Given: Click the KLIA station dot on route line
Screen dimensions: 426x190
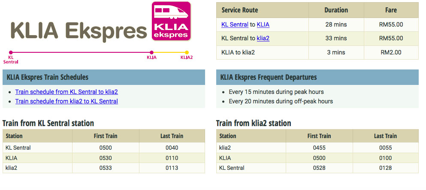Looking at the screenshot, I should 151,52.
